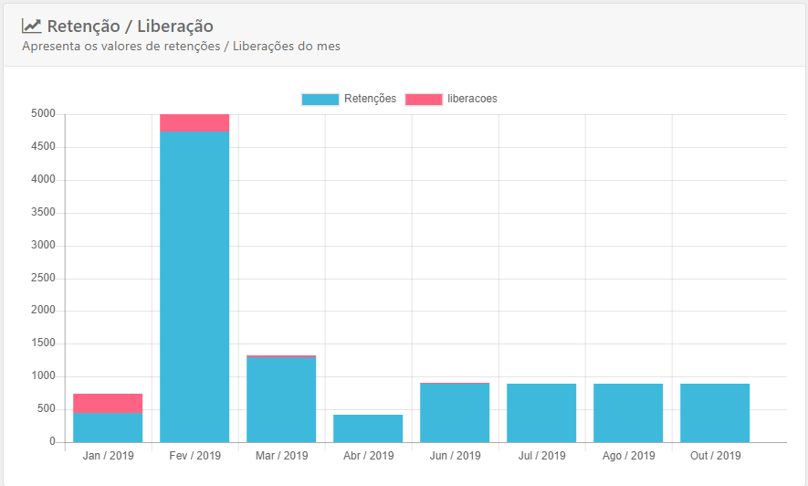Viewport: 808px width, 486px height.
Task: Click the line chart icon in header
Action: [32, 26]
